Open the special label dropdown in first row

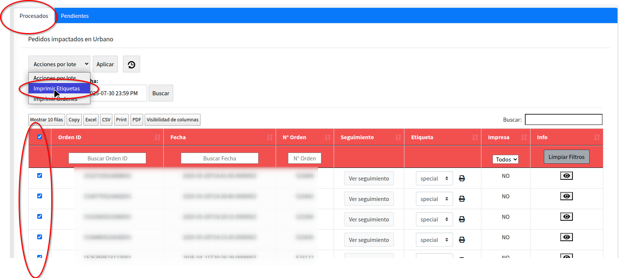tap(434, 179)
